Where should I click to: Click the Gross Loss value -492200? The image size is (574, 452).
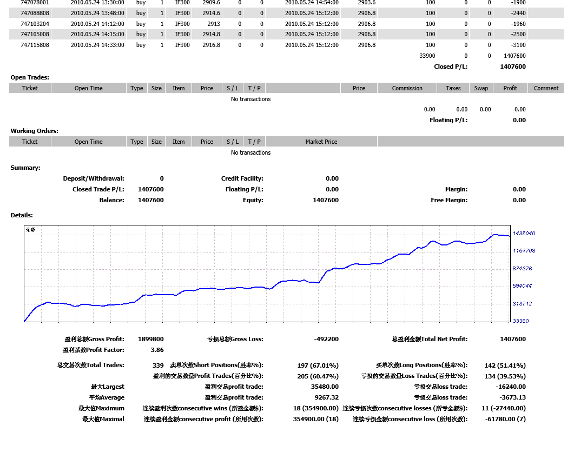click(326, 339)
